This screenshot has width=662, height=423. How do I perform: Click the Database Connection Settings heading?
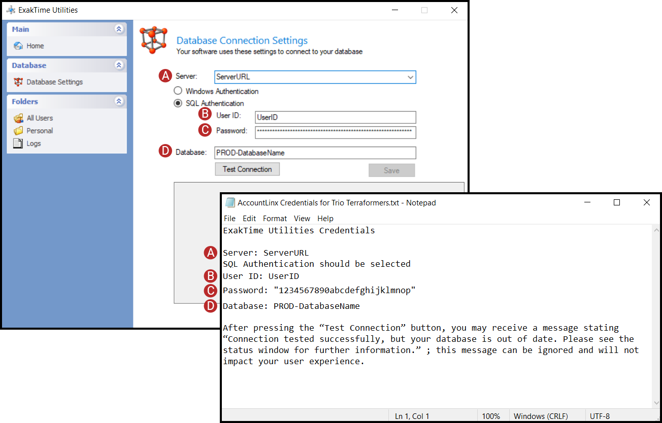click(242, 41)
